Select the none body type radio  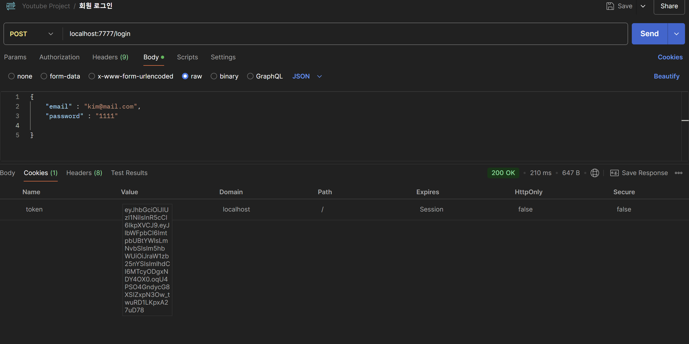(x=11, y=76)
